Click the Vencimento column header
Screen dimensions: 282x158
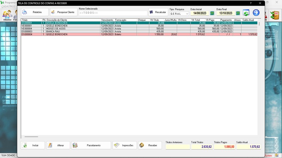click(x=107, y=20)
